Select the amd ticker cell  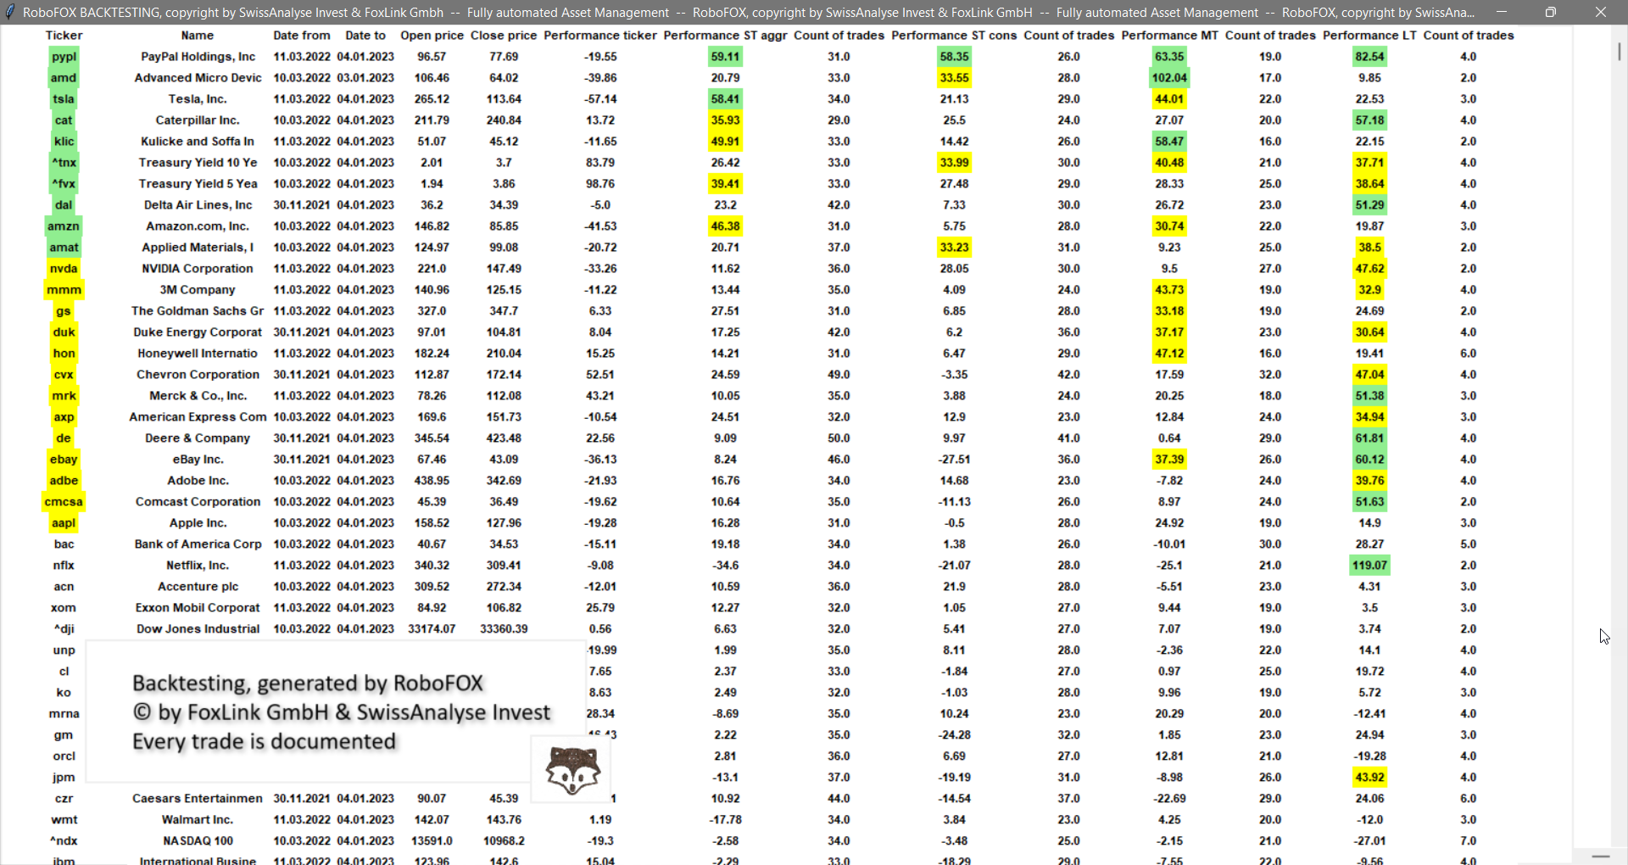(x=64, y=78)
